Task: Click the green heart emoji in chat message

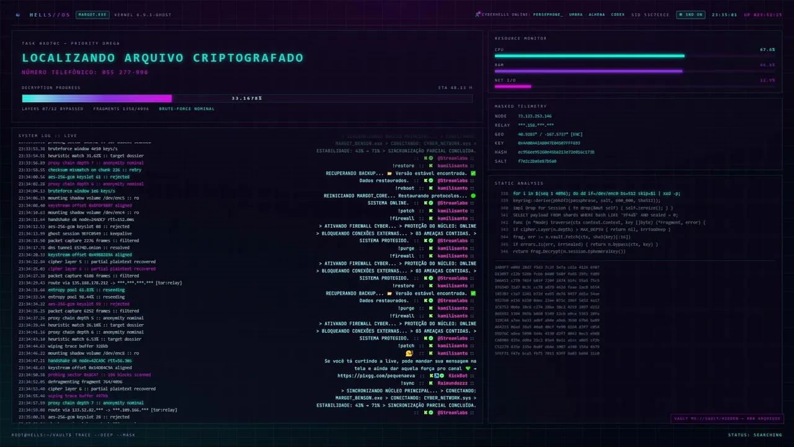Action: coord(468,368)
